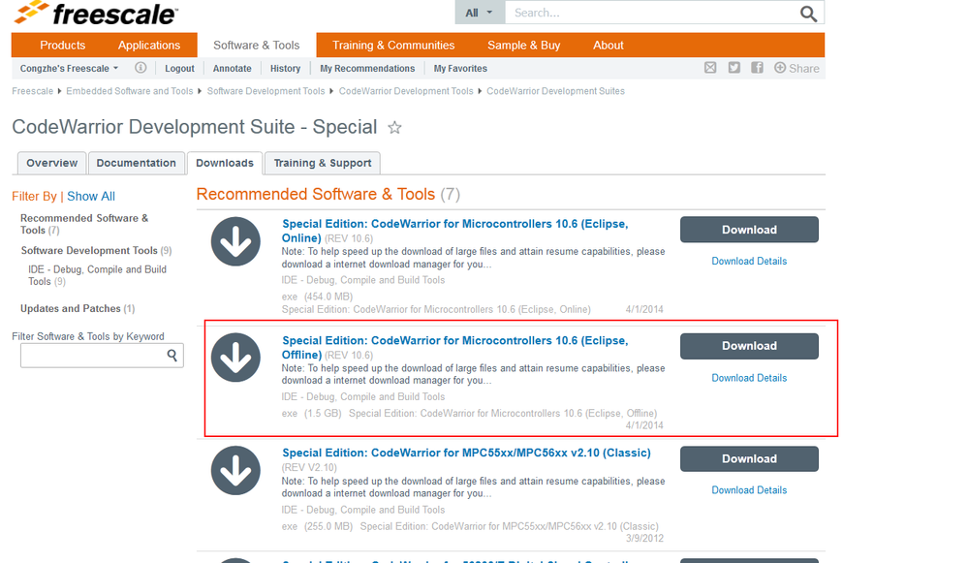This screenshot has height=563, width=968.
Task: Click the search magnifier icon
Action: (x=808, y=14)
